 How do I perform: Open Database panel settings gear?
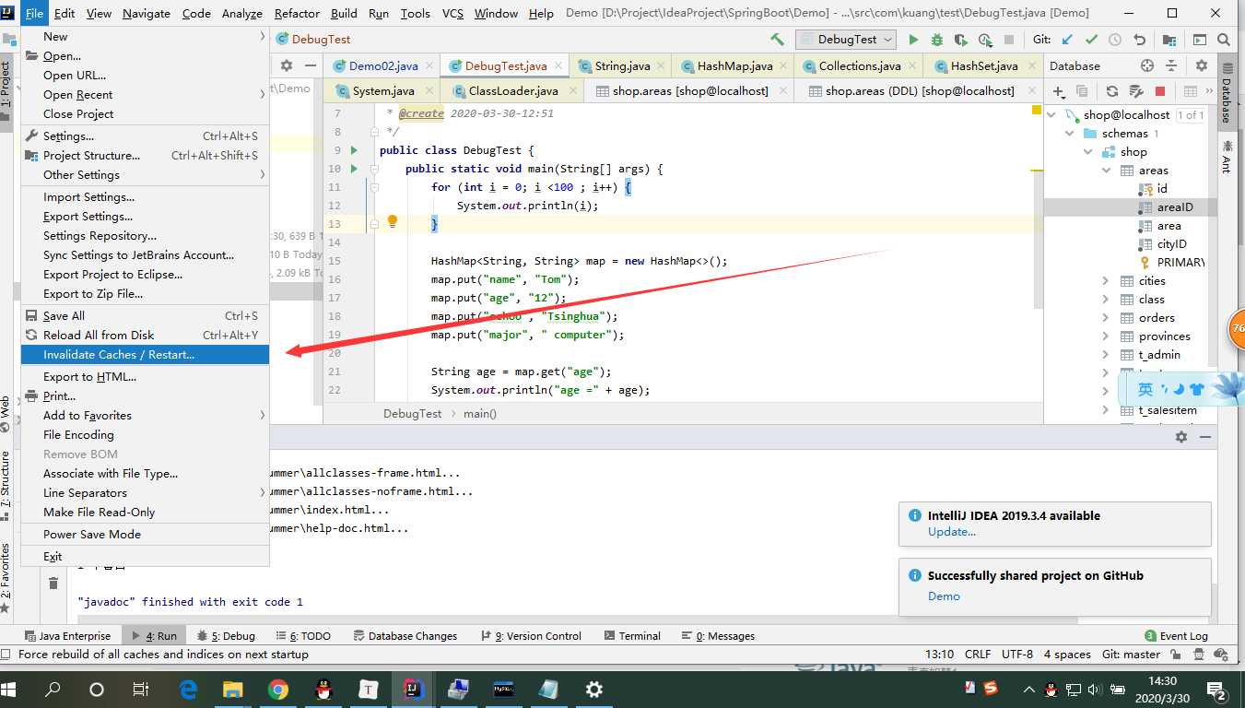click(1202, 65)
